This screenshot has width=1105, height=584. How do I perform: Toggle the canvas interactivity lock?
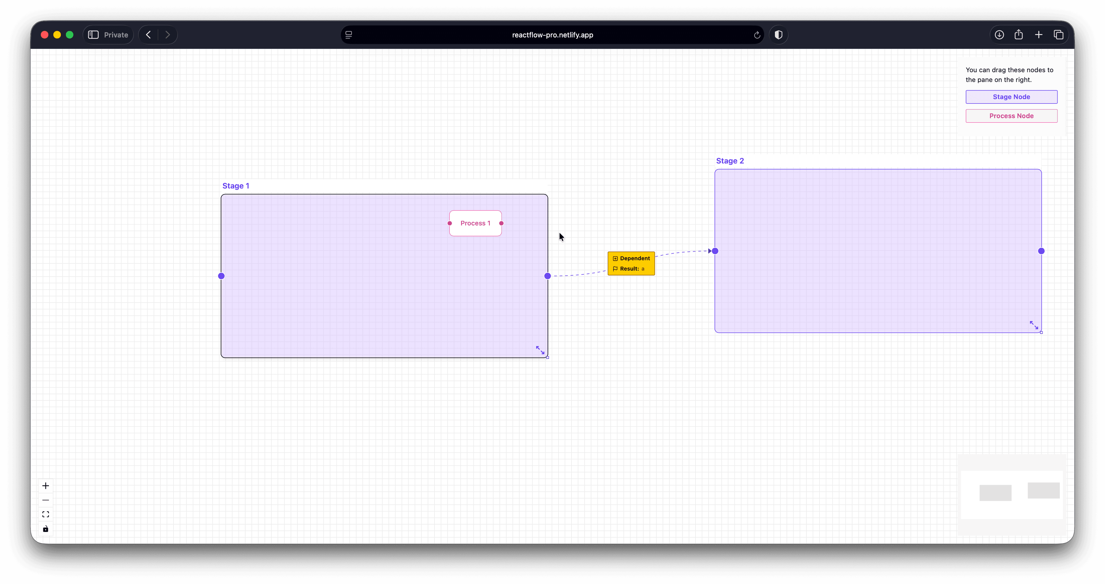point(45,529)
